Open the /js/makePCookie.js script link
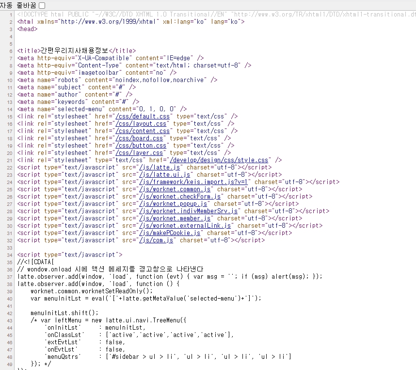Screen dimensions: 416x370 pyautogui.click(x=170, y=233)
